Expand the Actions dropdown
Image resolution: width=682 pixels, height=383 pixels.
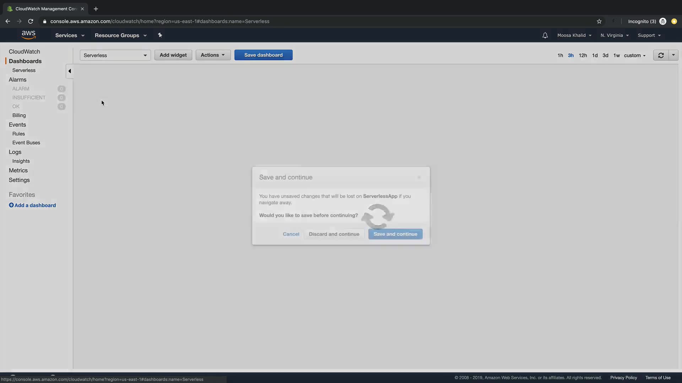point(213,55)
